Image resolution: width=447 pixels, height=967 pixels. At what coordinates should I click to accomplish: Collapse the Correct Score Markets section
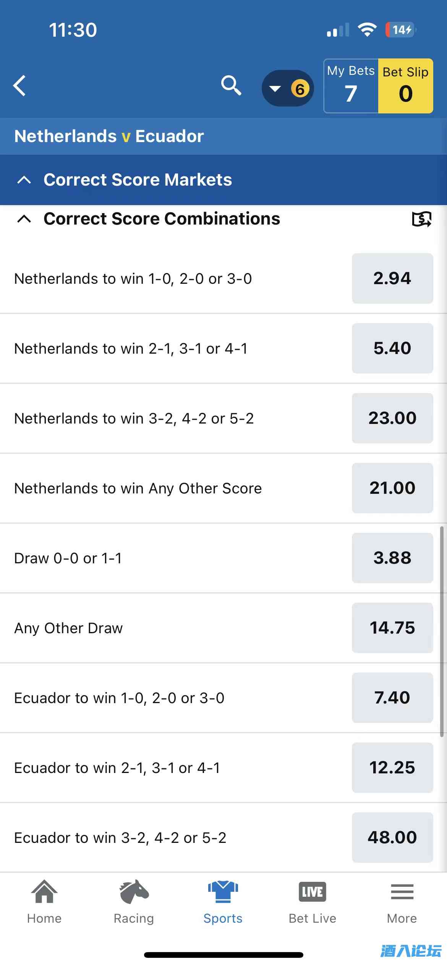[x=24, y=180]
